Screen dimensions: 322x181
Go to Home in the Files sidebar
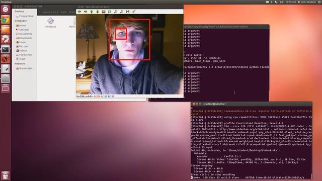click(x=21, y=26)
